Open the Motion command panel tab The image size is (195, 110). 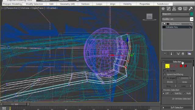(180, 9)
